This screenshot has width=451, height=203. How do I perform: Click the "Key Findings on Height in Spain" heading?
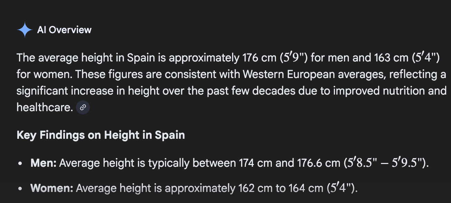100,135
